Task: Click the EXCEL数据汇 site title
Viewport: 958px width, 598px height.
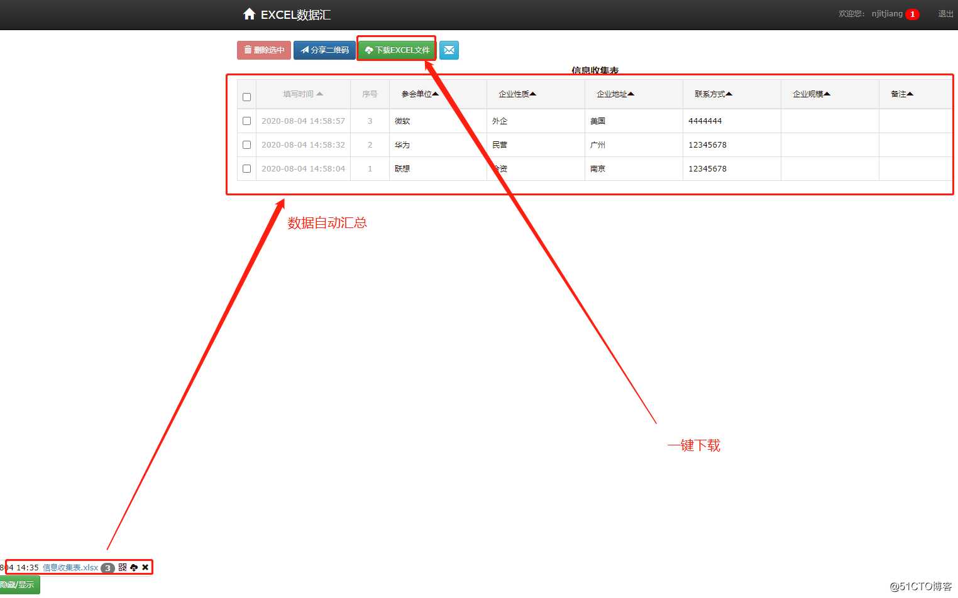Action: coord(295,14)
